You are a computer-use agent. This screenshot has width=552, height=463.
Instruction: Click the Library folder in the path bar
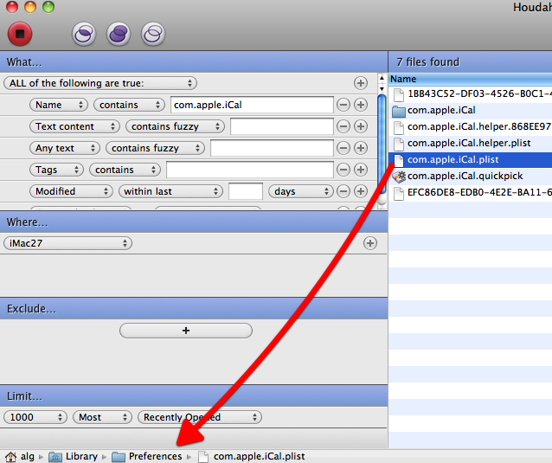click(x=74, y=457)
